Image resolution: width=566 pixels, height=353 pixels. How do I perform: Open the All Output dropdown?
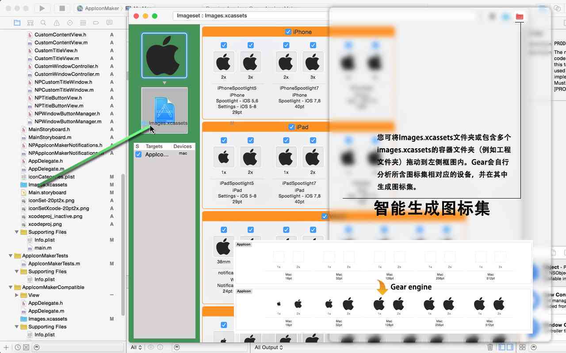click(268, 347)
